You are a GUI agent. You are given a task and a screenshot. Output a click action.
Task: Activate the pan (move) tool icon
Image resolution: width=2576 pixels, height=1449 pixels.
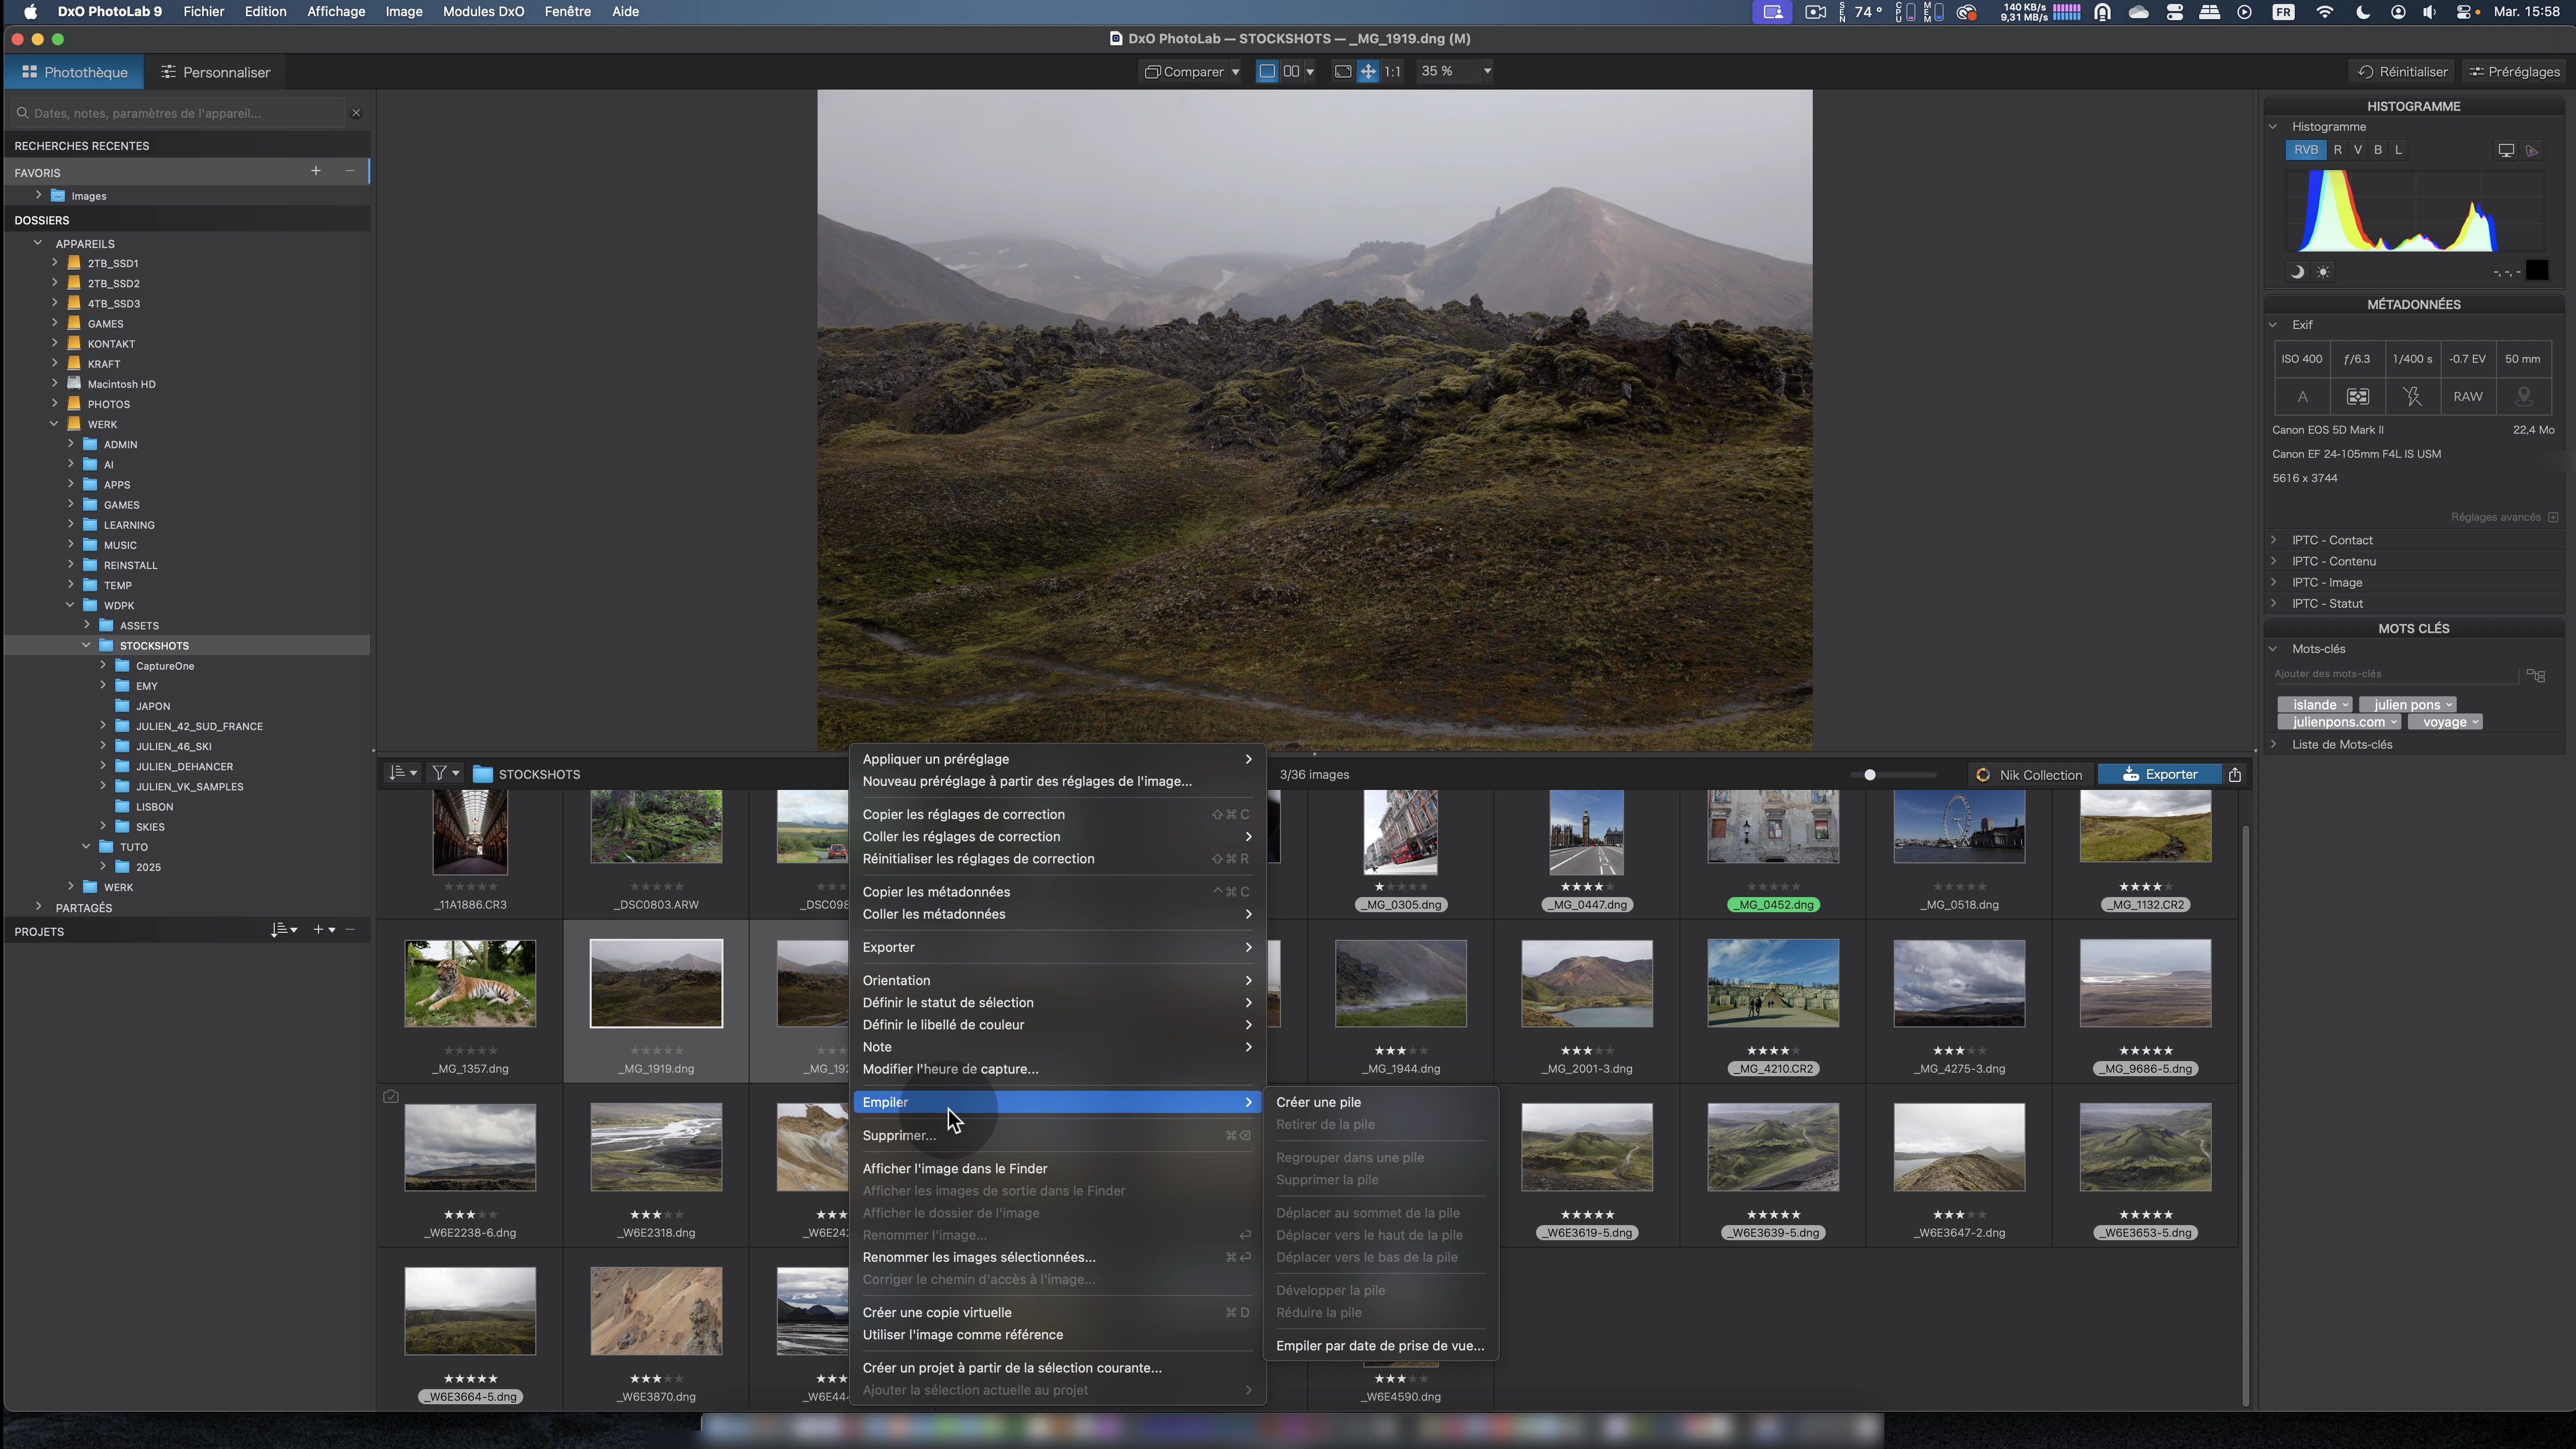coord(1368,71)
